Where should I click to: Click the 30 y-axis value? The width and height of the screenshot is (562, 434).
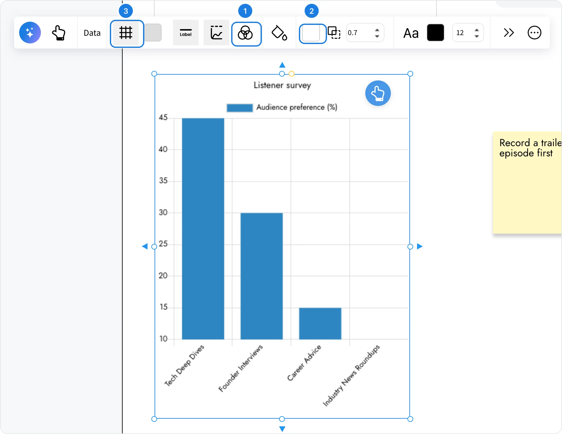[x=163, y=212]
